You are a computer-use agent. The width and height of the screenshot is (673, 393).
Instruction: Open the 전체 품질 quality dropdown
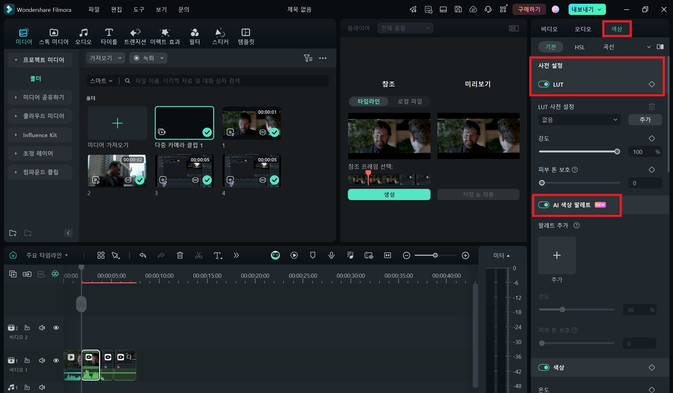(x=405, y=28)
